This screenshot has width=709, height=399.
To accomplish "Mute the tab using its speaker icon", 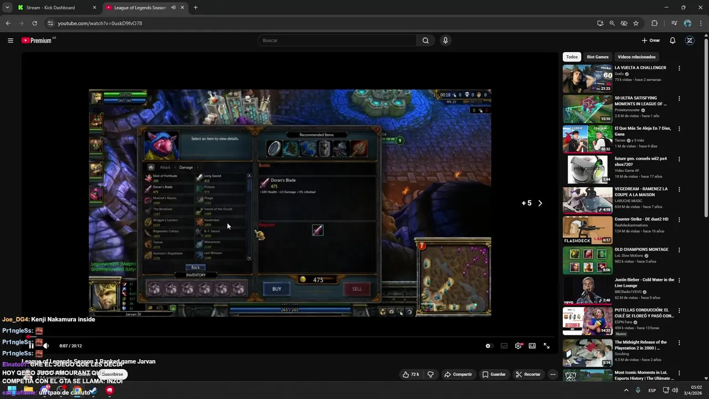I will [174, 8].
